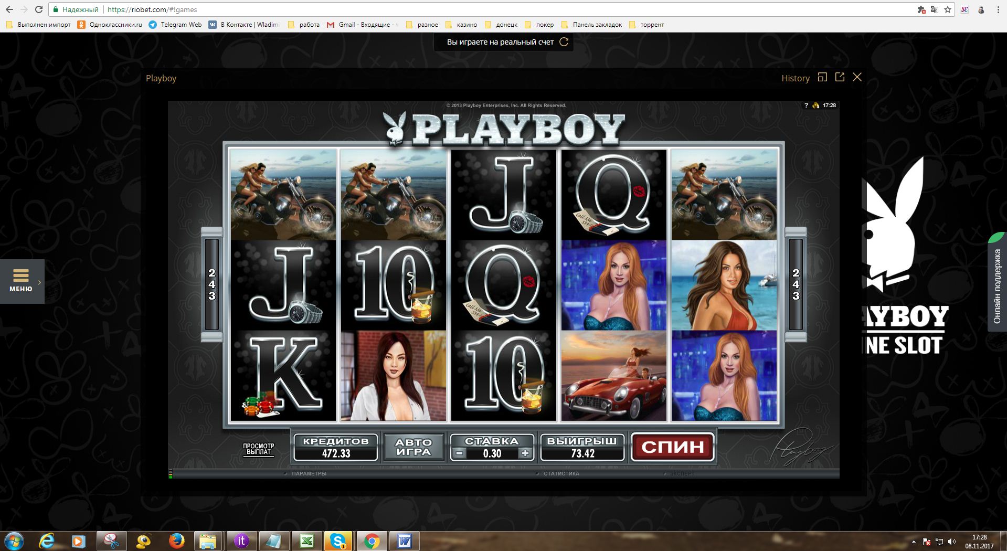Click the left 243 ways indicator
The width and height of the screenshot is (1007, 551).
[211, 284]
